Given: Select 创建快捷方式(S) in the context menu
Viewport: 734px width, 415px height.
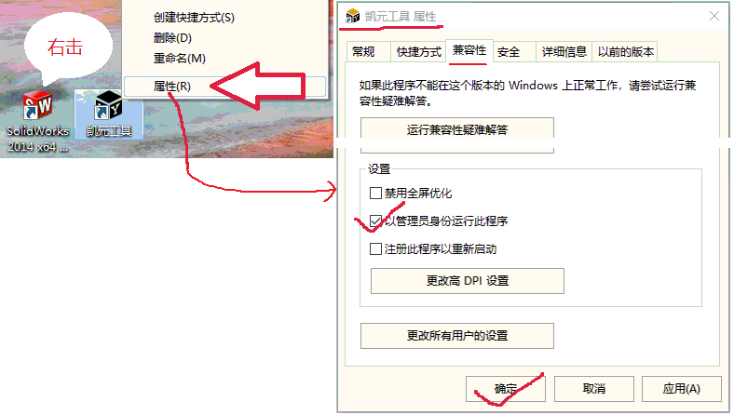Looking at the screenshot, I should (x=195, y=18).
